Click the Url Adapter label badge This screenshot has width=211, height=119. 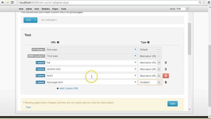38,50
